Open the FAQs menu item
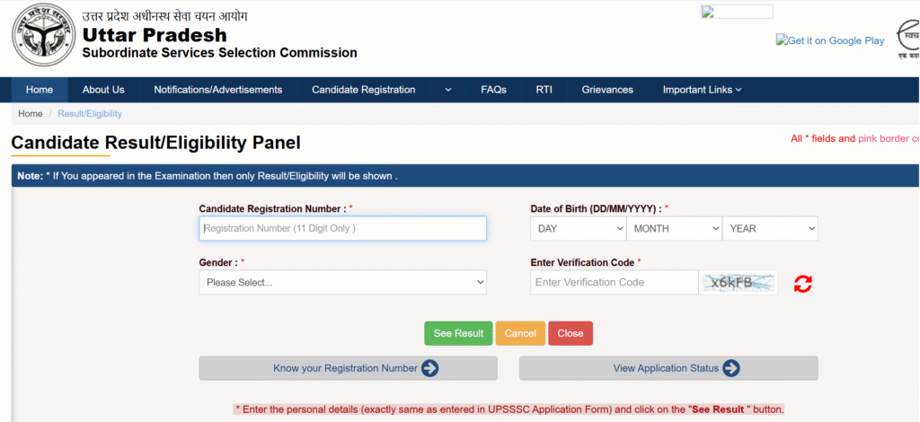The height and width of the screenshot is (422, 920). click(493, 90)
